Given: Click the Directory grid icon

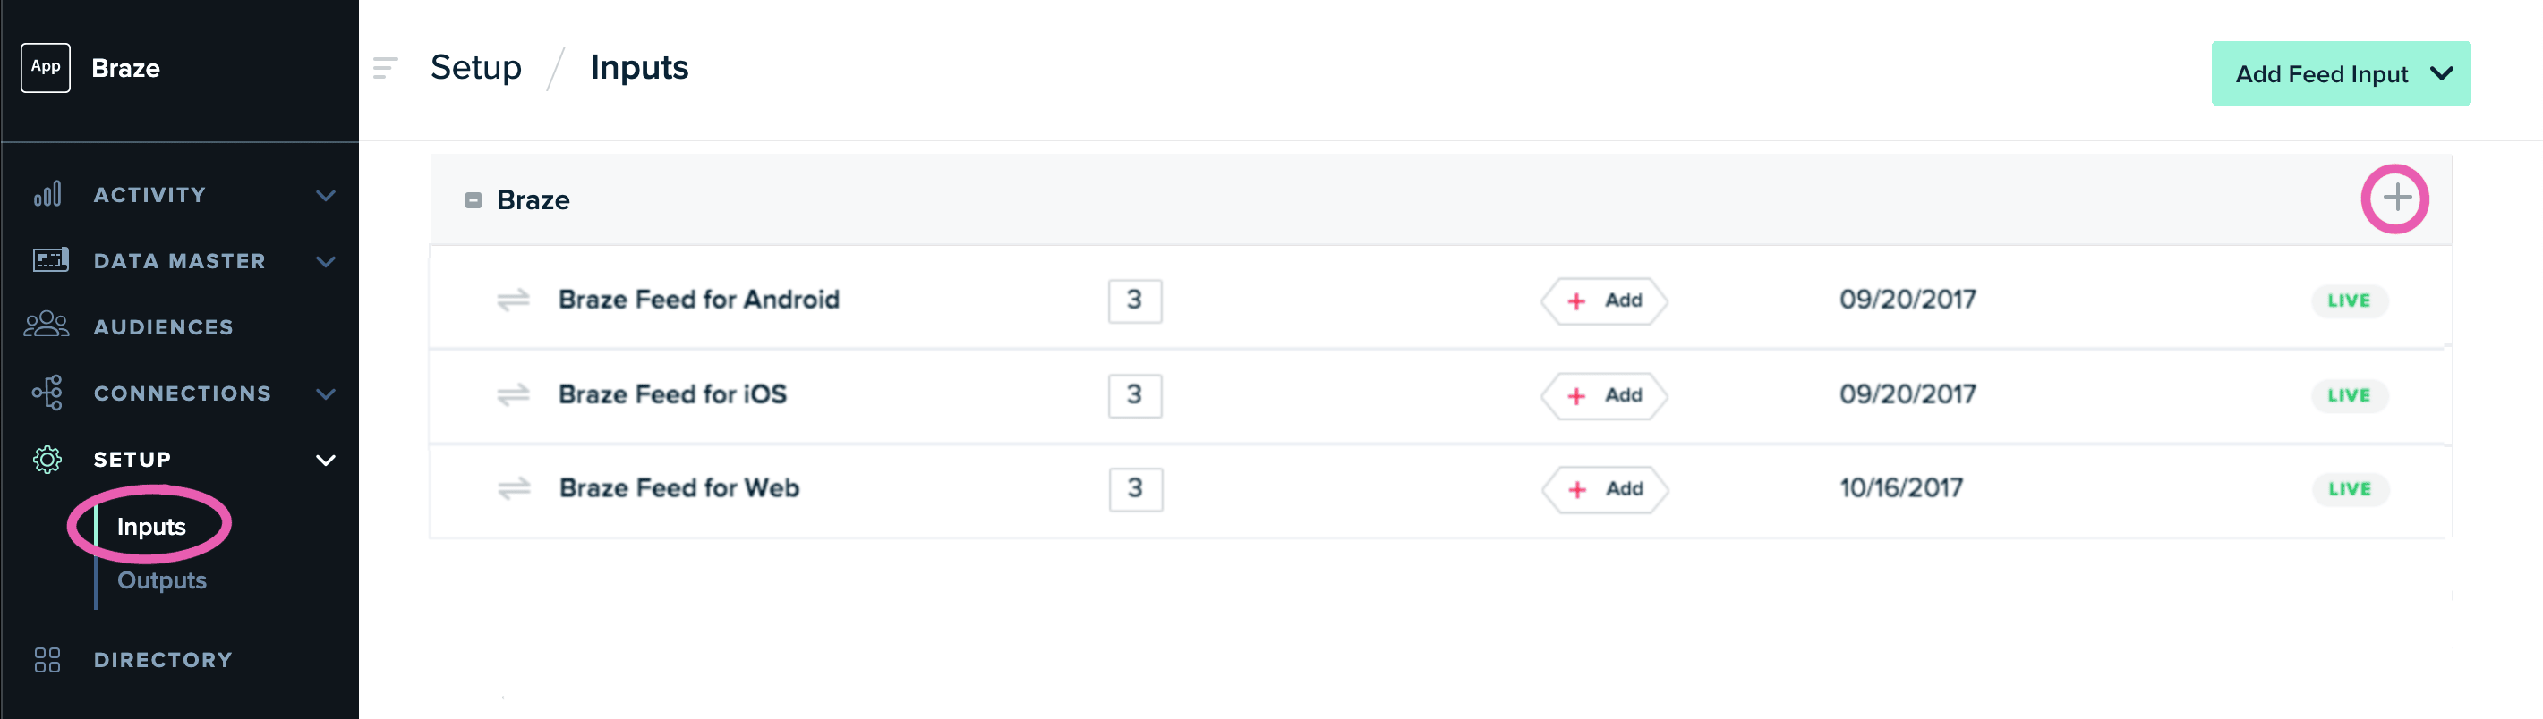Looking at the screenshot, I should click(x=47, y=660).
